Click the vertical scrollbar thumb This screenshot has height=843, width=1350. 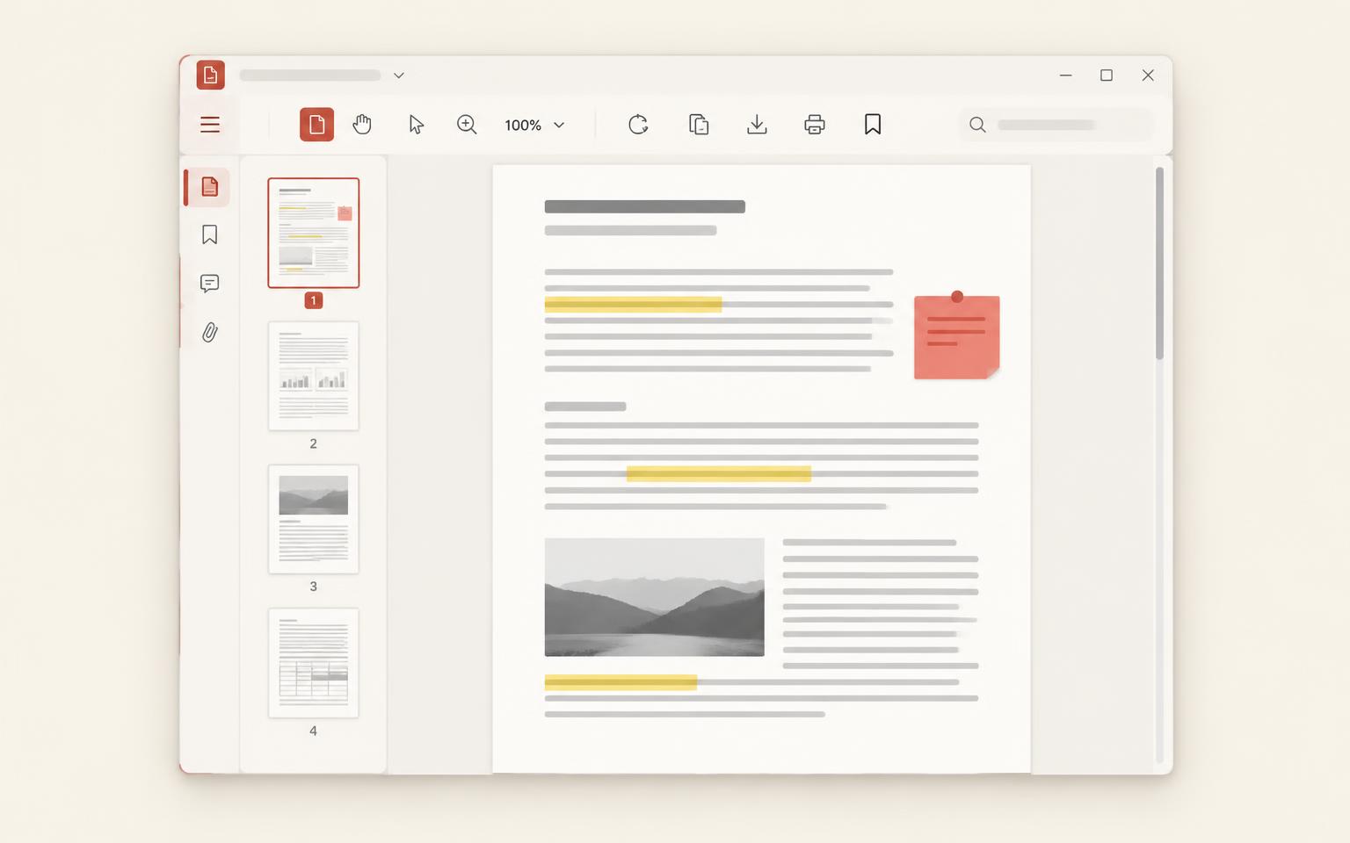(x=1159, y=263)
